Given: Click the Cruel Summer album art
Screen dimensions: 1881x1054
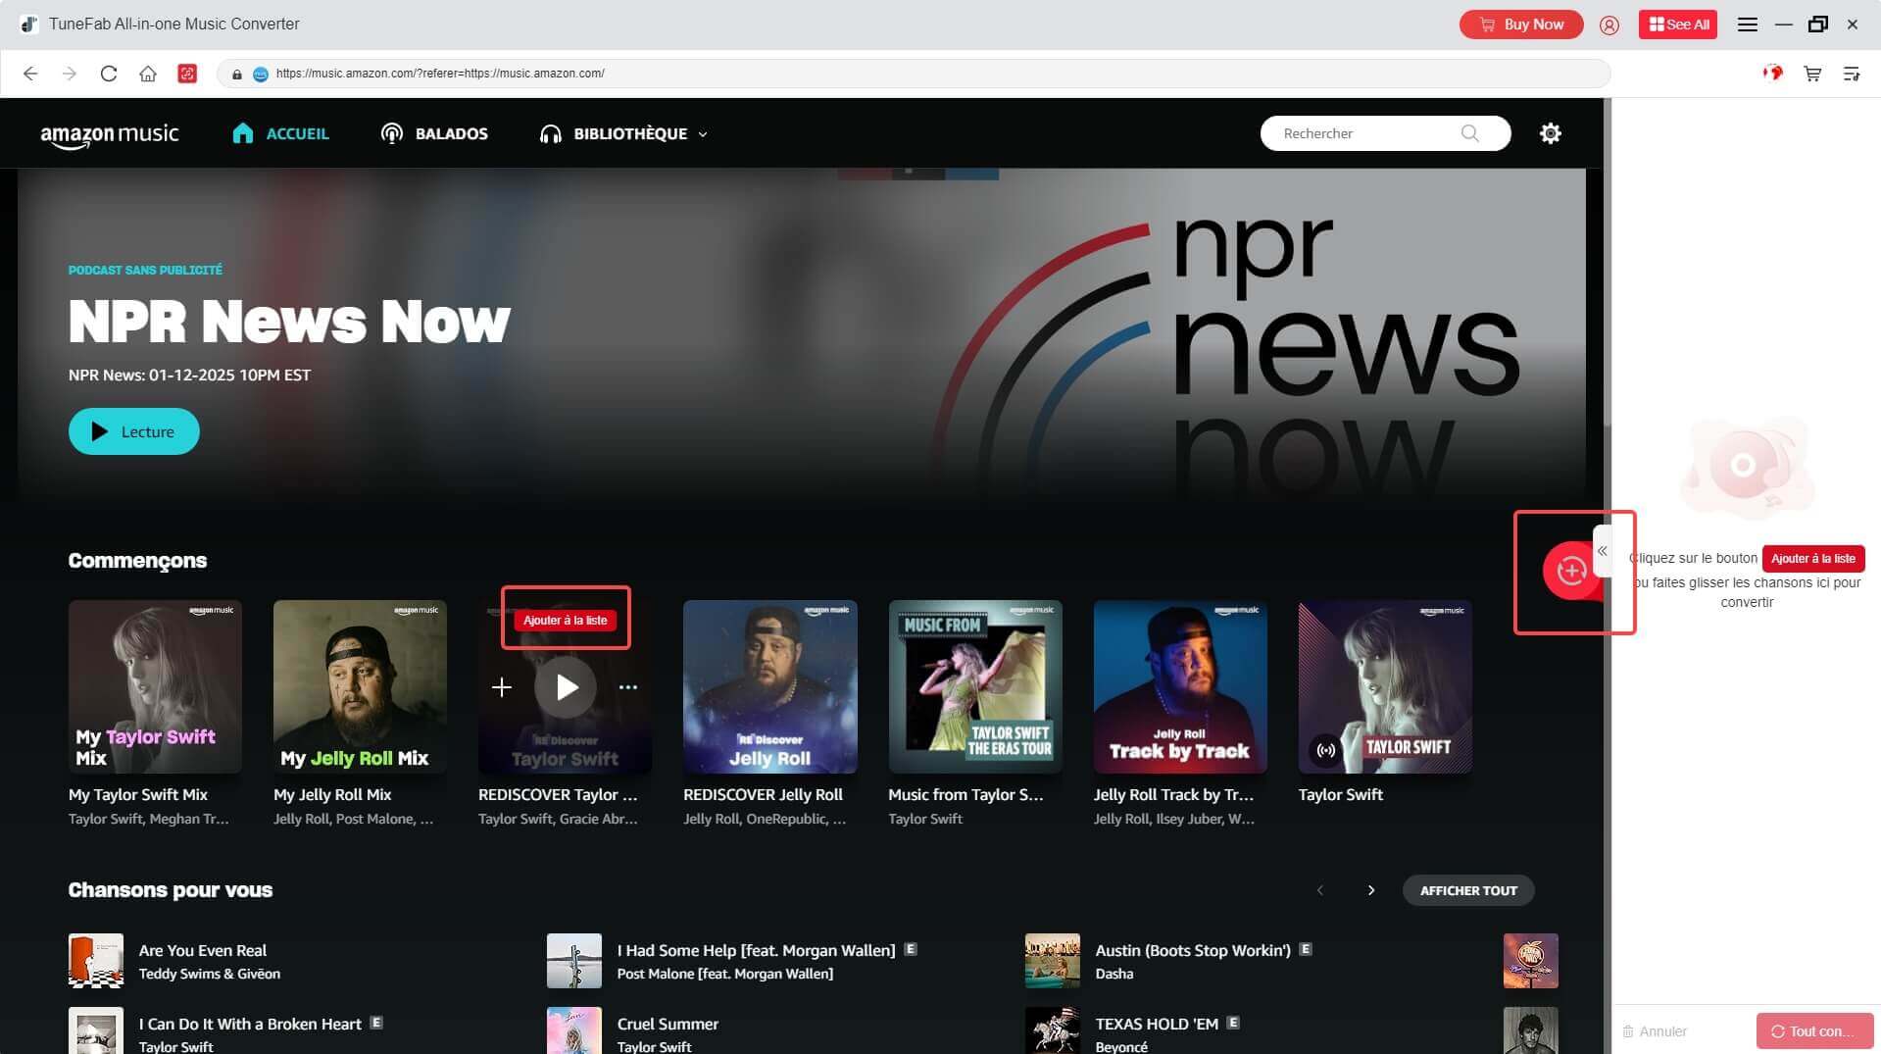Looking at the screenshot, I should point(574,1030).
